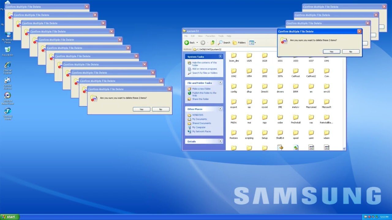Open the 1025 folder

pyautogui.click(x=249, y=57)
